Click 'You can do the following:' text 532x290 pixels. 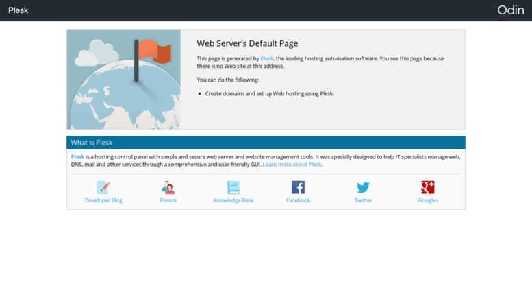pos(228,80)
